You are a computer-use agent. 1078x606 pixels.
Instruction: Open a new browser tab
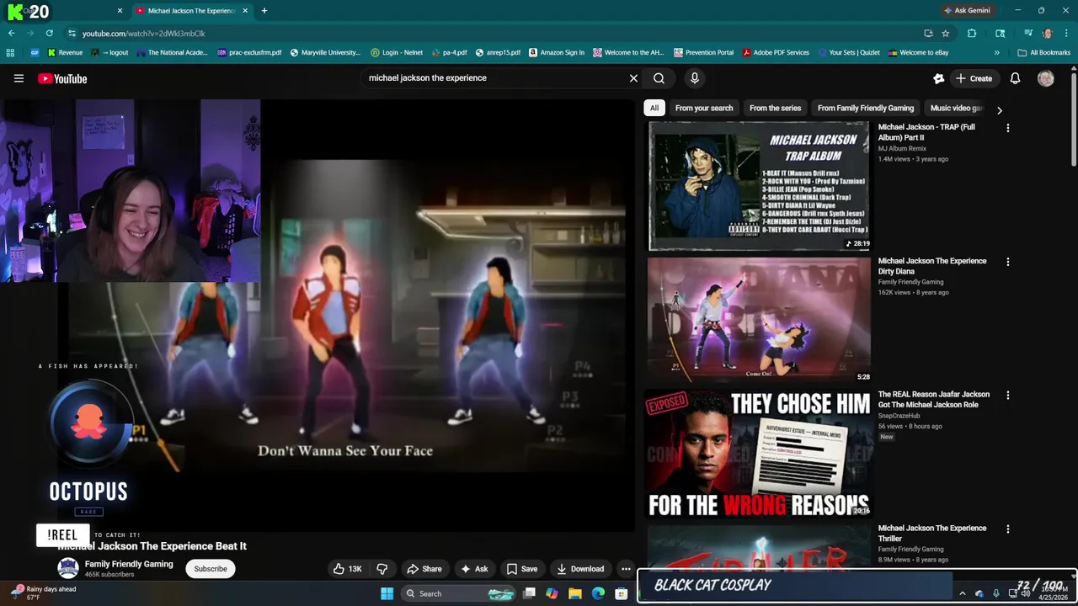264,11
